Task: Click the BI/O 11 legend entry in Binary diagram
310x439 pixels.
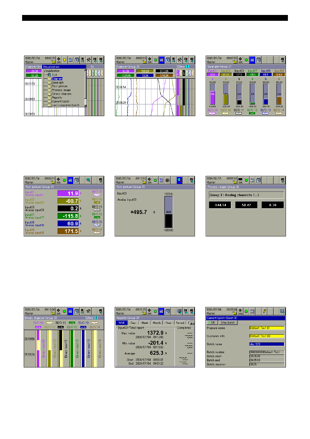Action: click(x=61, y=323)
